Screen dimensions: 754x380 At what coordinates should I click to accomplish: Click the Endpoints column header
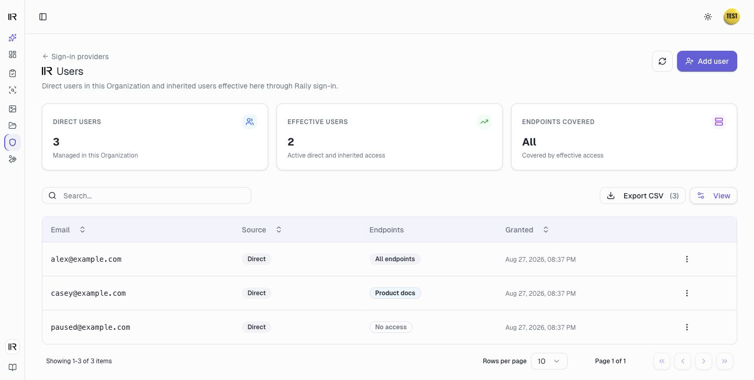coord(386,230)
